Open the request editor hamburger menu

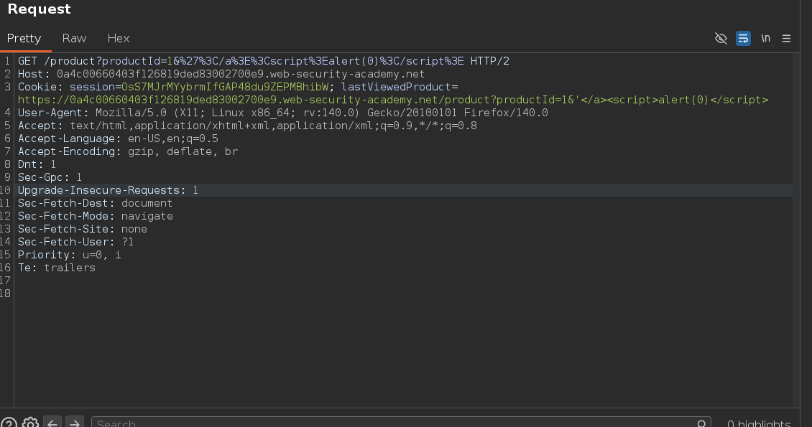point(786,38)
